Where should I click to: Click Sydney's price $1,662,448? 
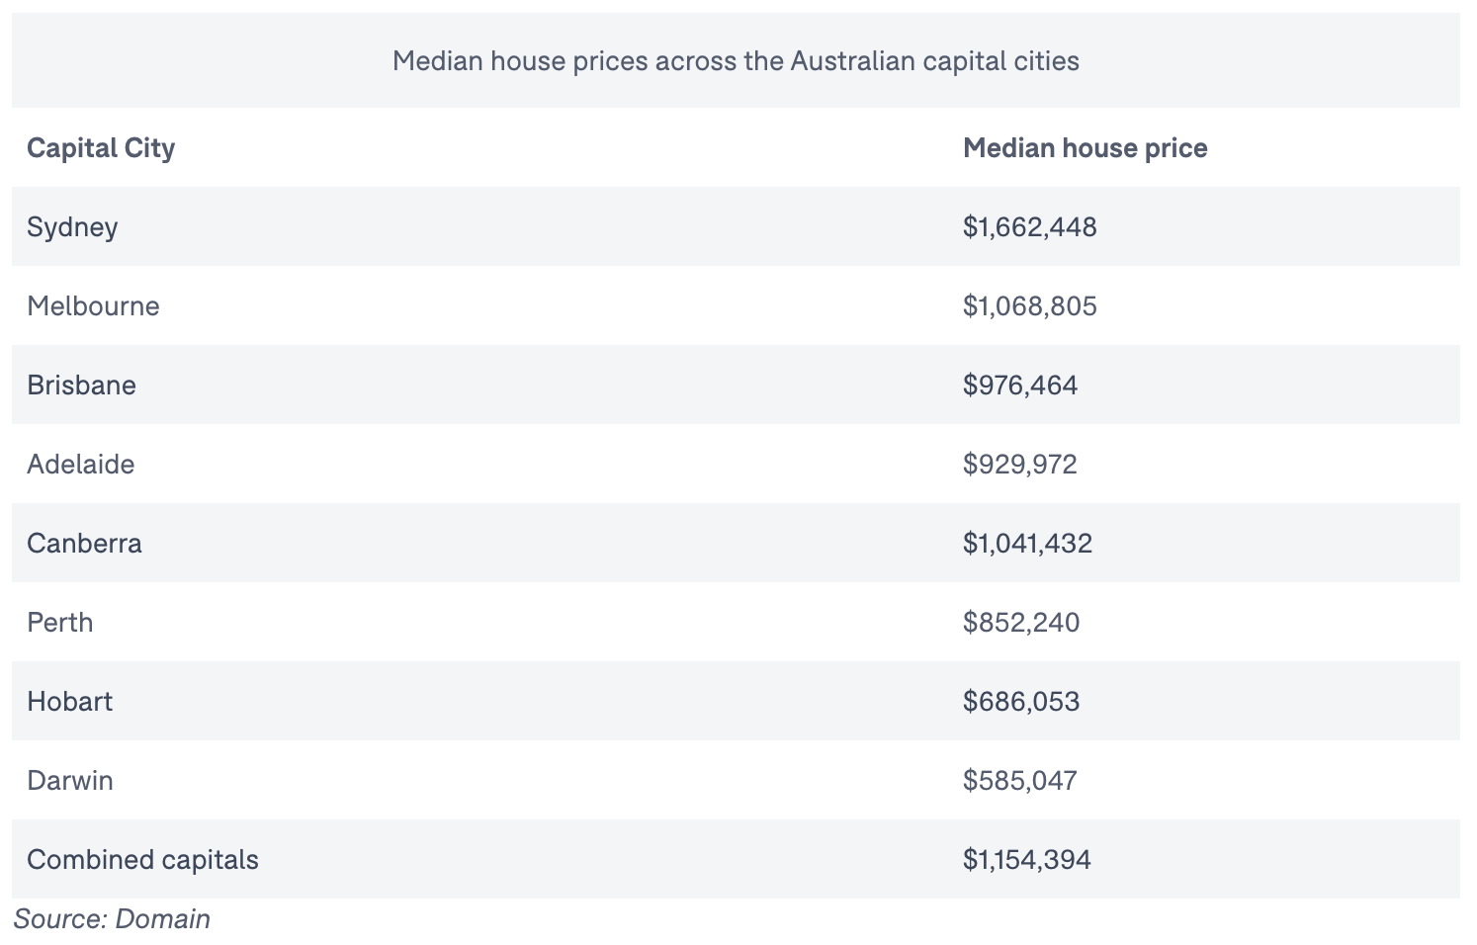click(x=1029, y=227)
